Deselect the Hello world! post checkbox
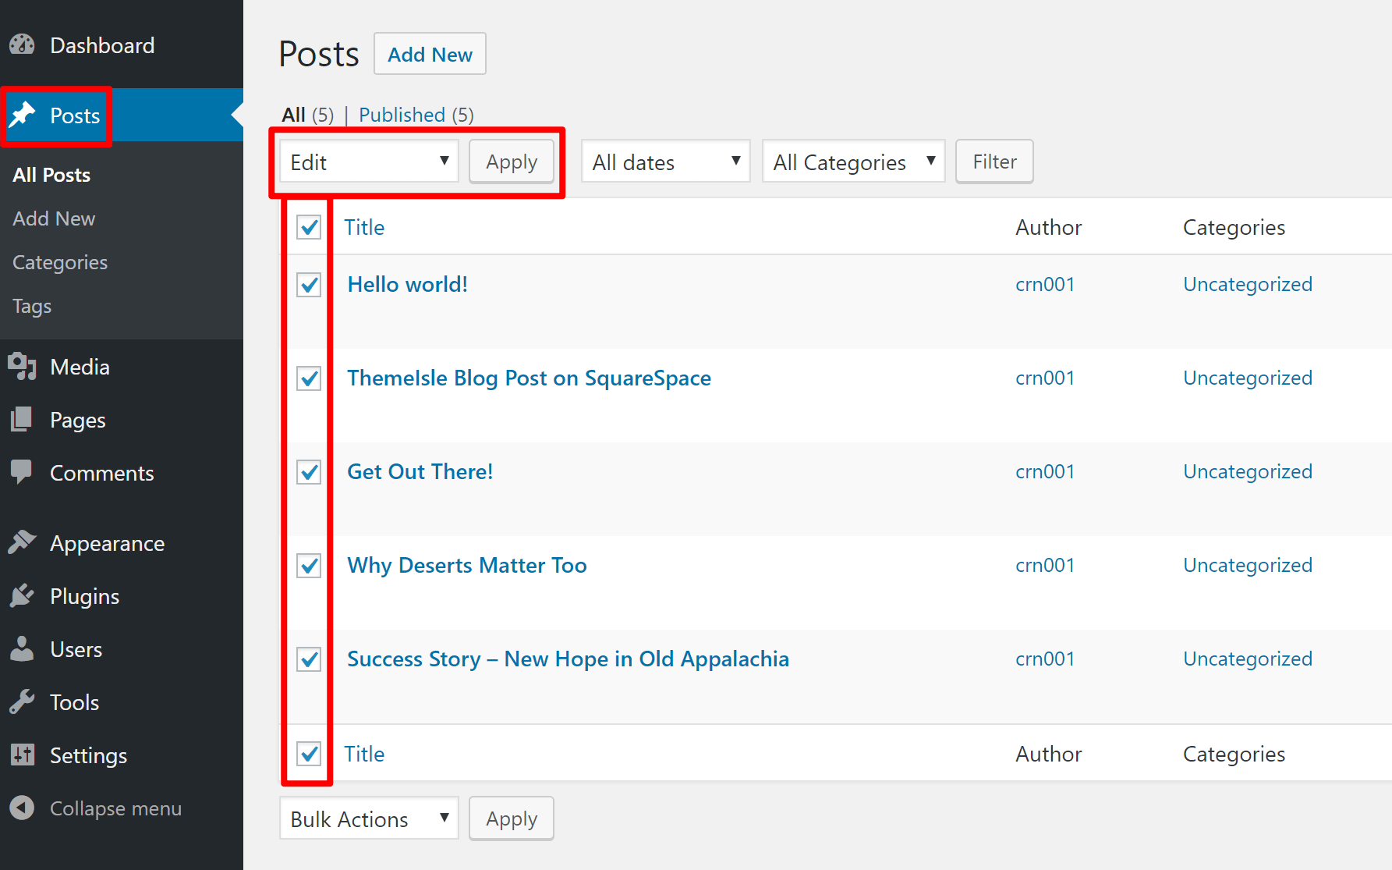This screenshot has height=870, width=1392. [x=308, y=284]
